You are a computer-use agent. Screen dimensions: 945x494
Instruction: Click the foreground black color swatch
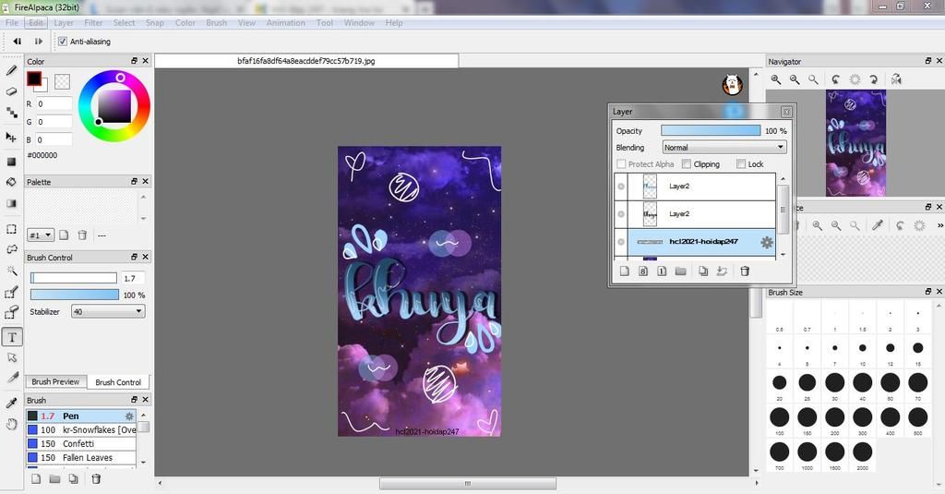tap(34, 78)
